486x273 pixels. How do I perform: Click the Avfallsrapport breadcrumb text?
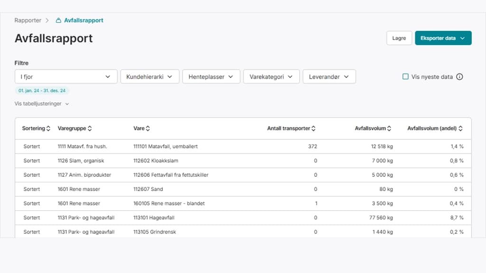tap(84, 20)
